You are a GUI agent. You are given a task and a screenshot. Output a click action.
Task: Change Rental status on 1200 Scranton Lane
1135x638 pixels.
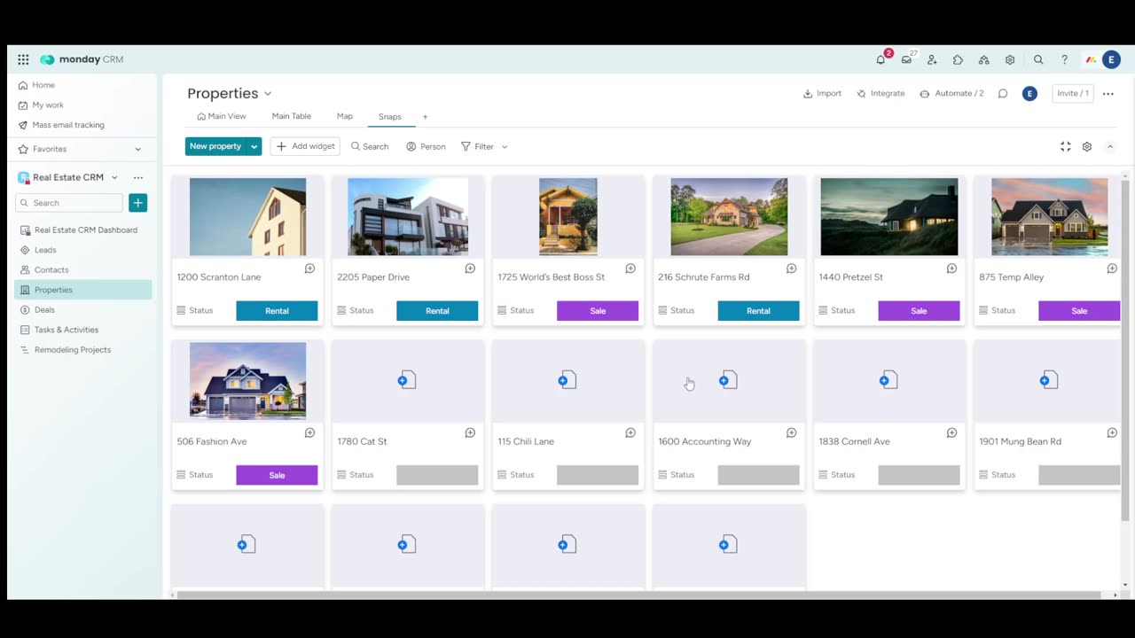pyautogui.click(x=277, y=311)
